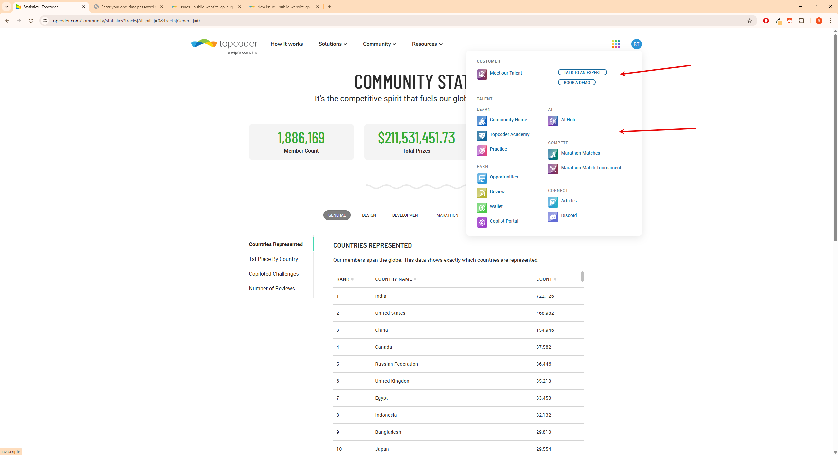Click the Topcoder Academy icon
The height and width of the screenshot is (455, 838).
coord(482,136)
